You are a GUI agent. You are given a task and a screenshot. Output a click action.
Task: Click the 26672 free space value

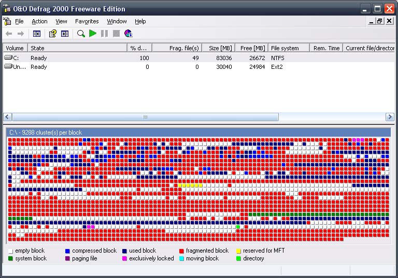pos(257,58)
